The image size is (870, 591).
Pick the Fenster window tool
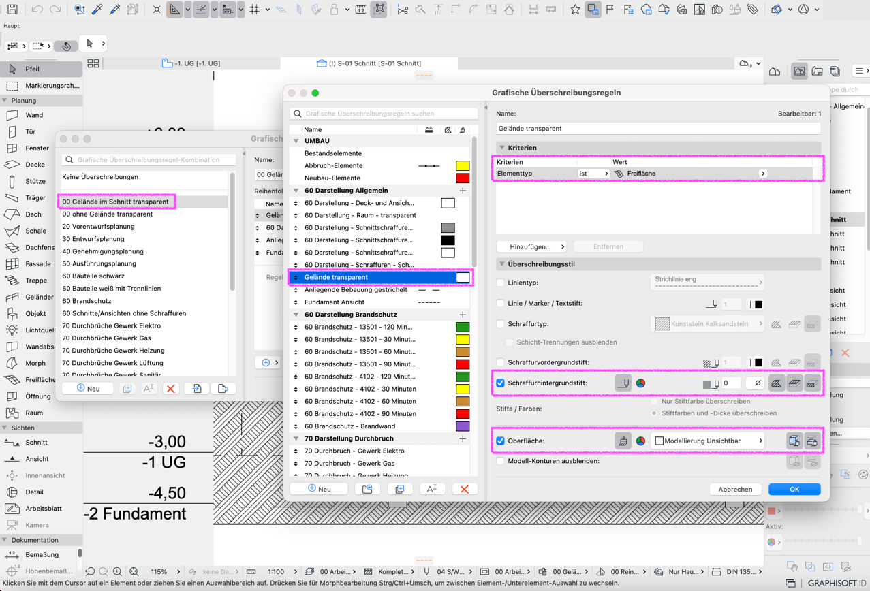click(41, 148)
